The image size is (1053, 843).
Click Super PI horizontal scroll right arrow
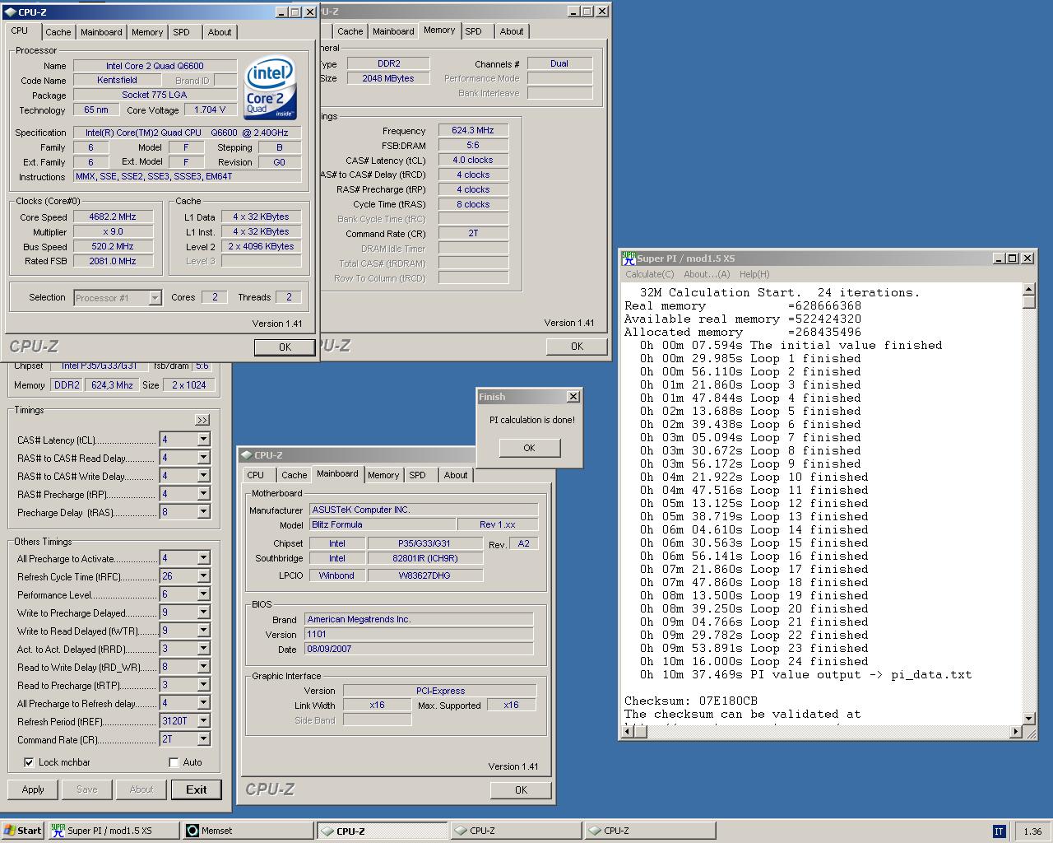(x=1015, y=732)
